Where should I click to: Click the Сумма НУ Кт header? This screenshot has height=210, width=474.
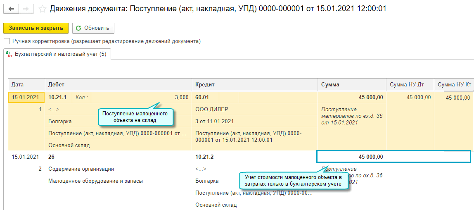[x=454, y=85]
